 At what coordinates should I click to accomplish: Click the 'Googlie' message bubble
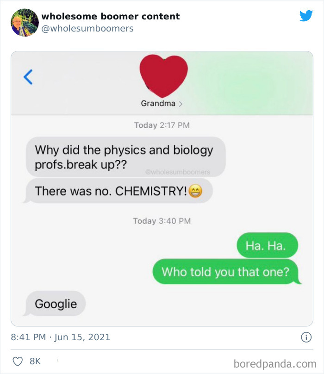pos(56,304)
